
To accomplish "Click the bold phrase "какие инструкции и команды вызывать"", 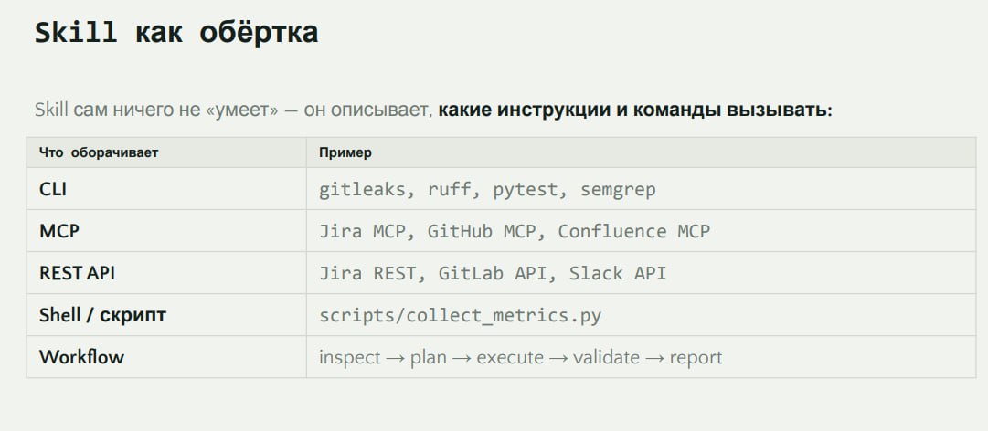I will pyautogui.click(x=632, y=110).
